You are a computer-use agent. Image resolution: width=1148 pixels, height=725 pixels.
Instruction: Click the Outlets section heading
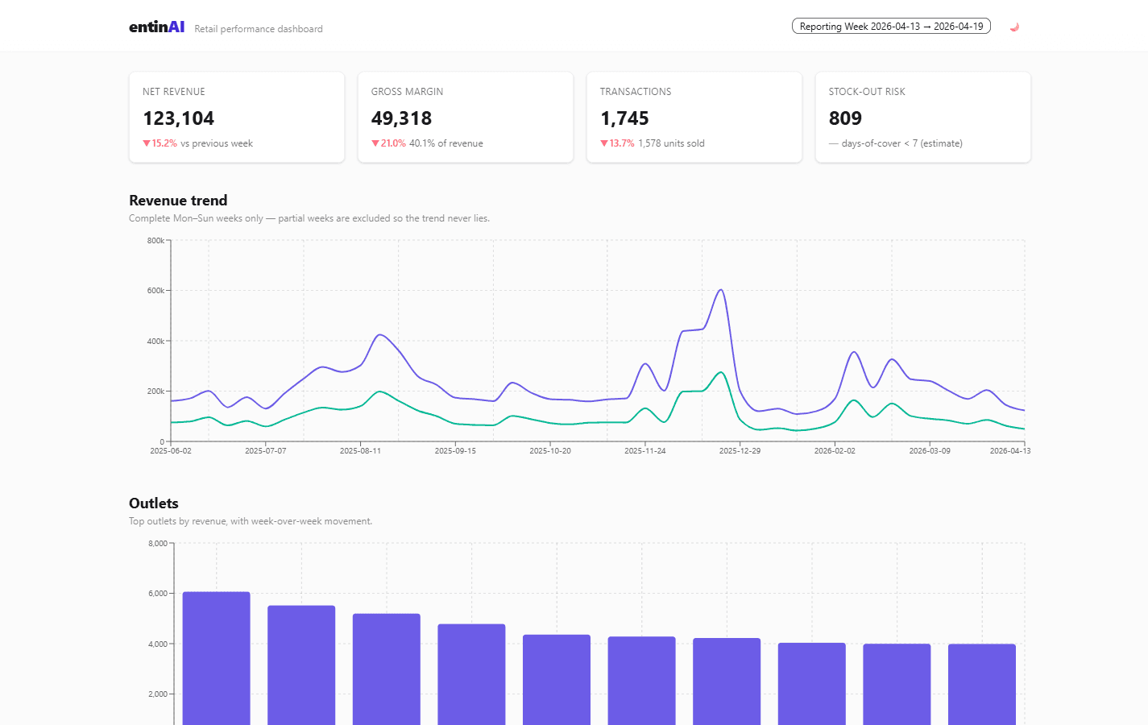click(x=154, y=503)
